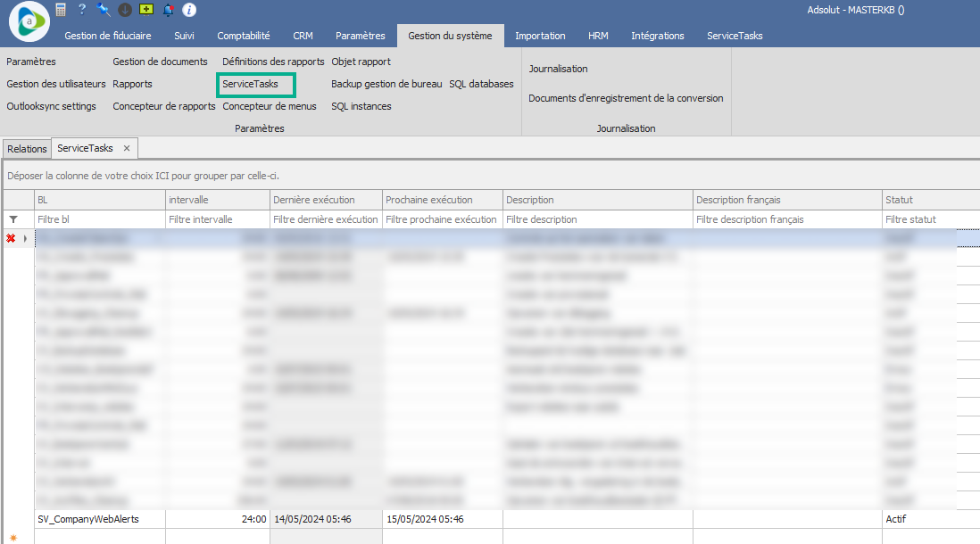Click the round information icon
This screenshot has width=980, height=544.
pyautogui.click(x=189, y=10)
